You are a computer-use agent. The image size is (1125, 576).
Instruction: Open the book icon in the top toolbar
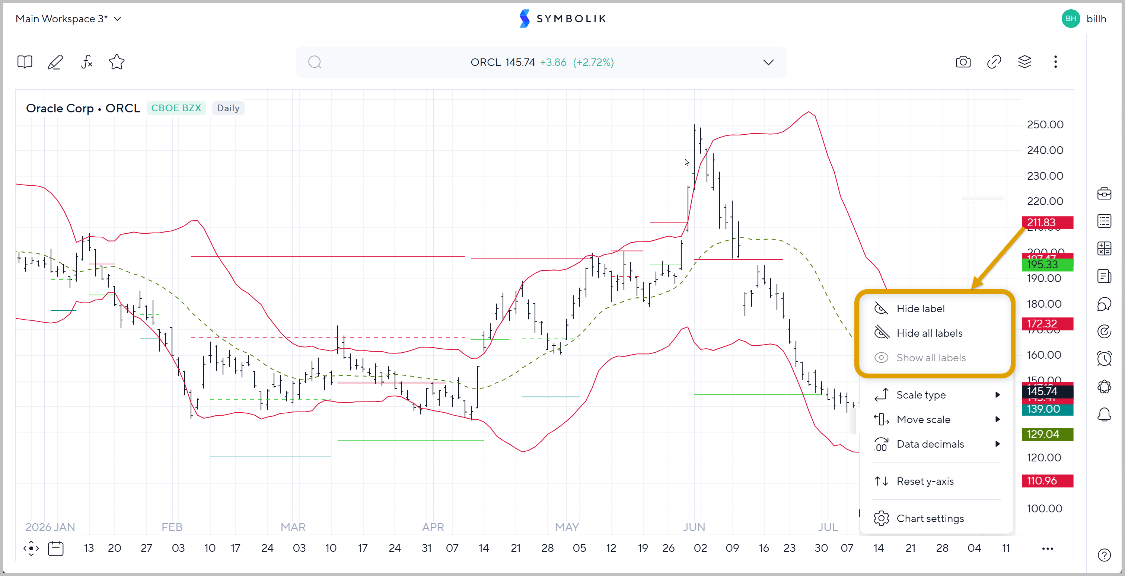tap(25, 62)
